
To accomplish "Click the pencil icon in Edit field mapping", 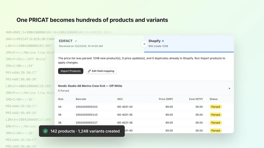I will (x=89, y=71).
